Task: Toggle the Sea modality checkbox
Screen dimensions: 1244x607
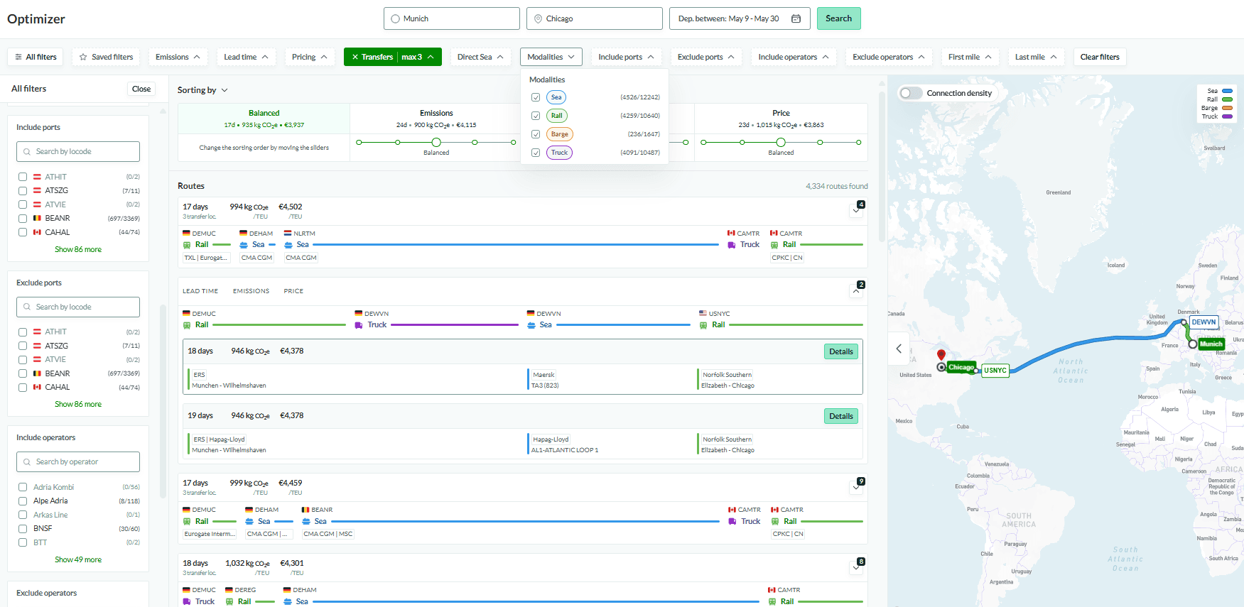Action: 536,97
